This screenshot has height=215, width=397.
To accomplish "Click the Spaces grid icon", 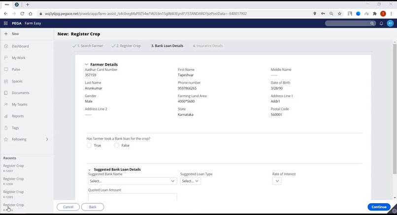I will coord(6,81).
